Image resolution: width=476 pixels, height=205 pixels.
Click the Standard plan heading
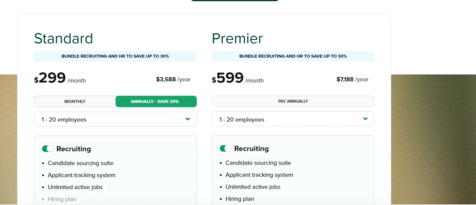coord(63,38)
